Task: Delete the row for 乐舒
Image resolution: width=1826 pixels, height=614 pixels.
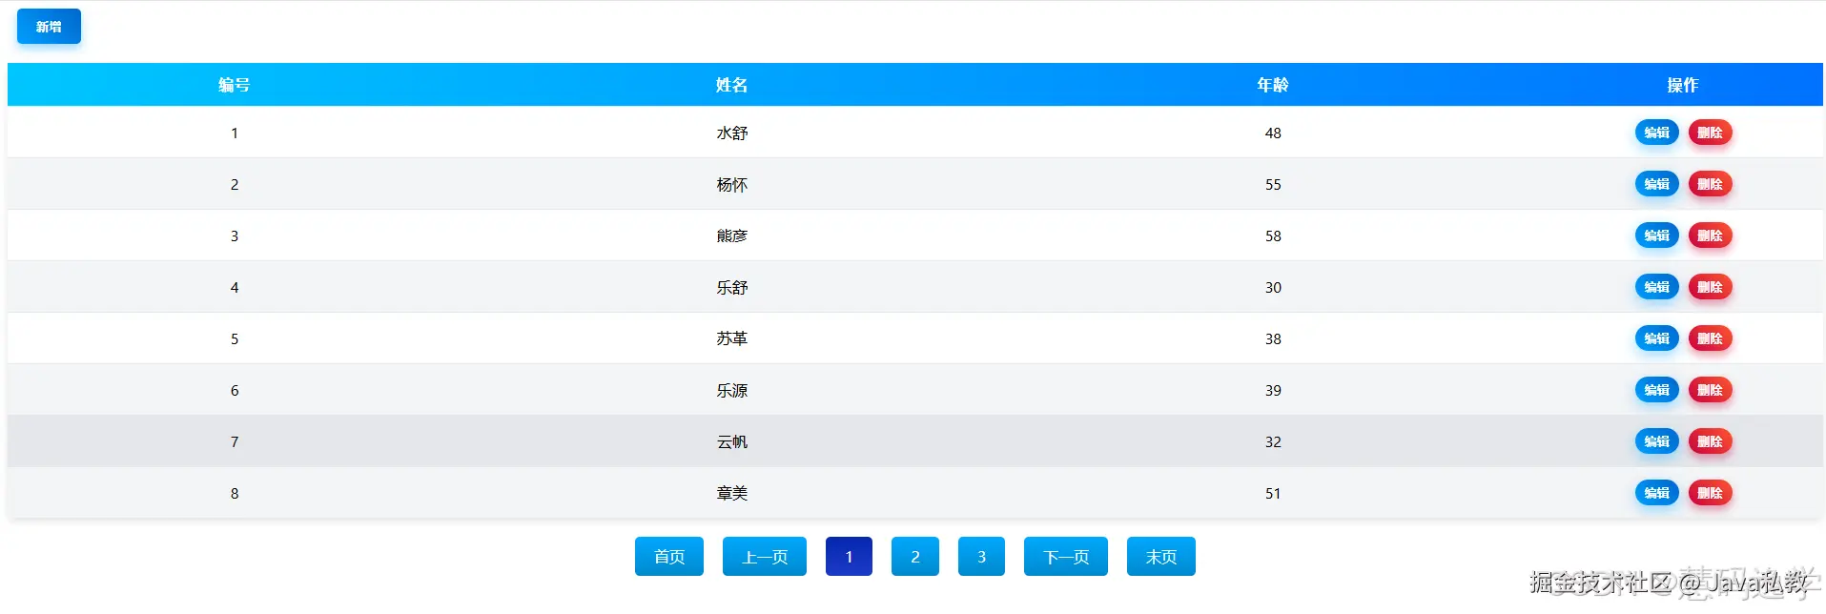Action: tap(1710, 287)
